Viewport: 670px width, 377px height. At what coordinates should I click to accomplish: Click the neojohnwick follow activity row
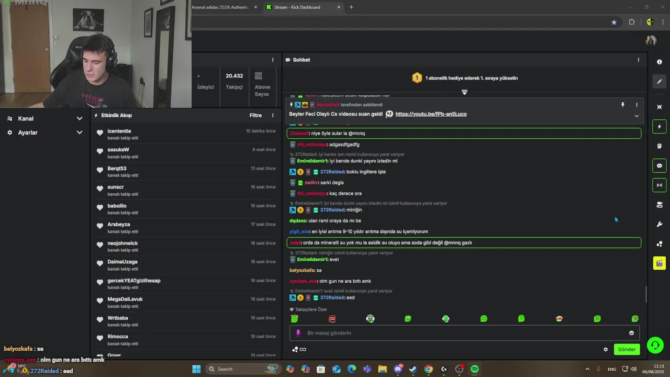(x=186, y=247)
